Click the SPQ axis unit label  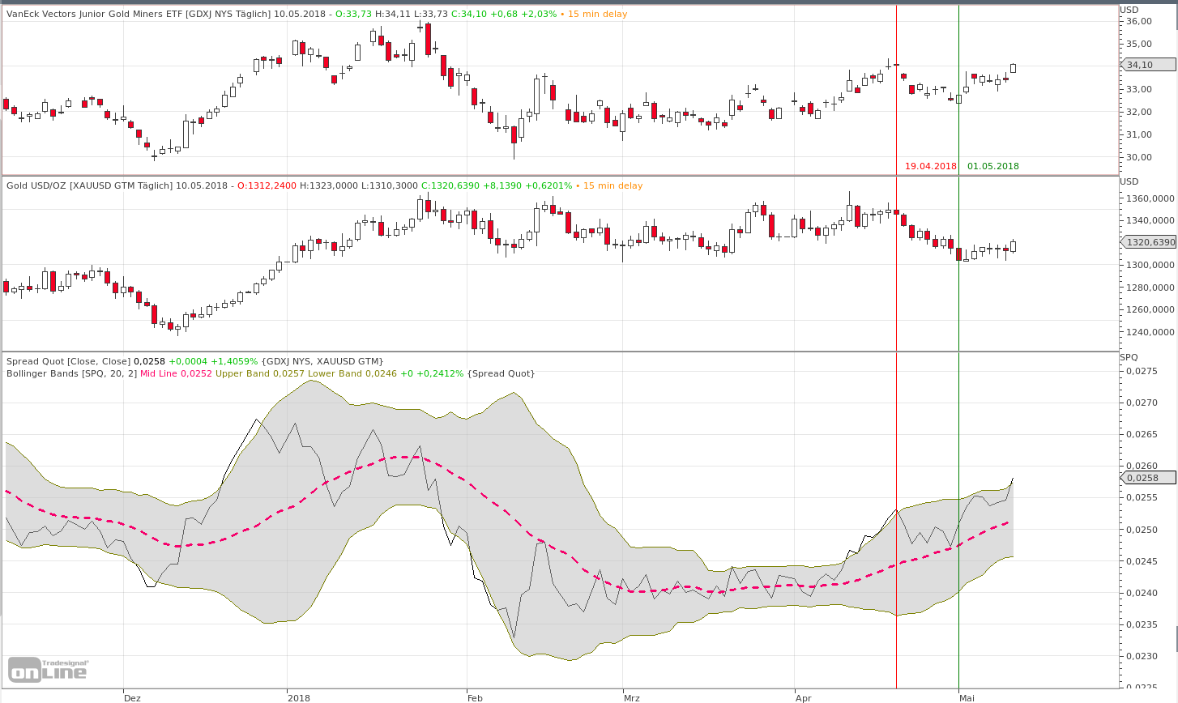click(x=1129, y=357)
